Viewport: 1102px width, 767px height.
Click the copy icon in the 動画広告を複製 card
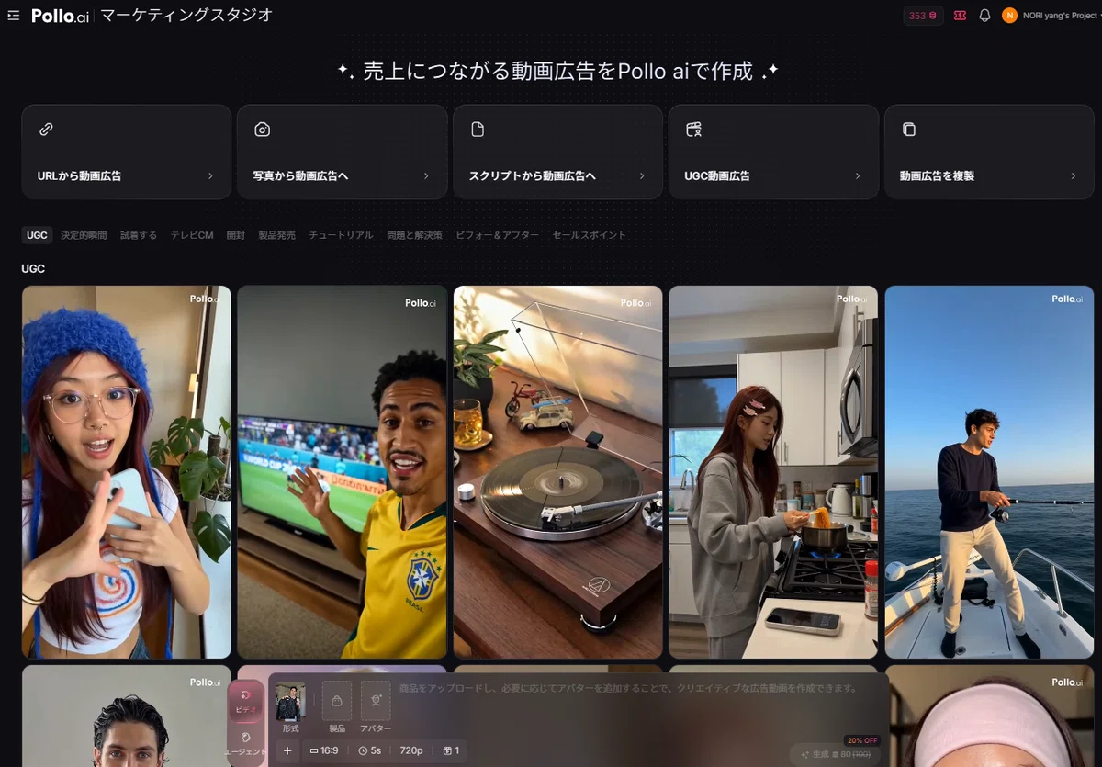coord(909,130)
